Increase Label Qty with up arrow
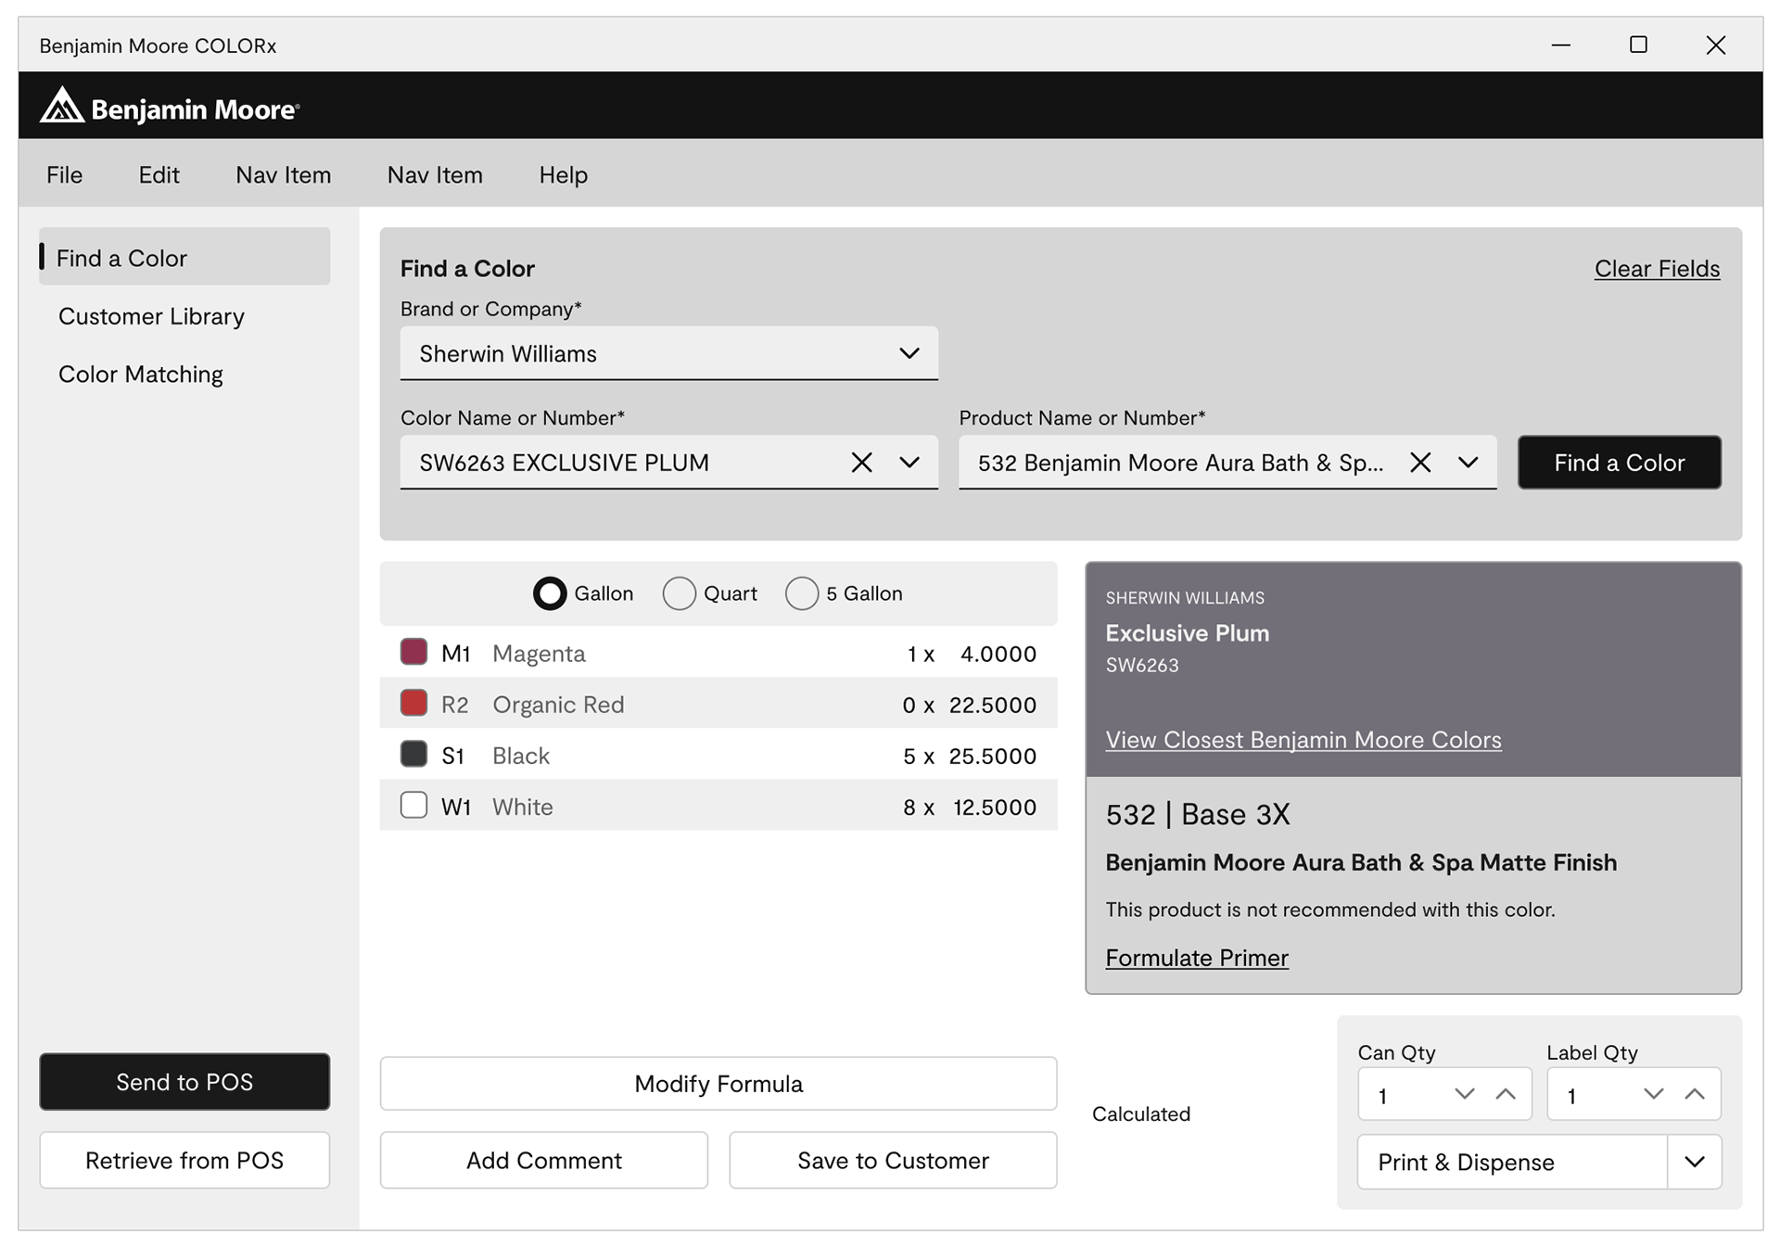 pos(1695,1095)
